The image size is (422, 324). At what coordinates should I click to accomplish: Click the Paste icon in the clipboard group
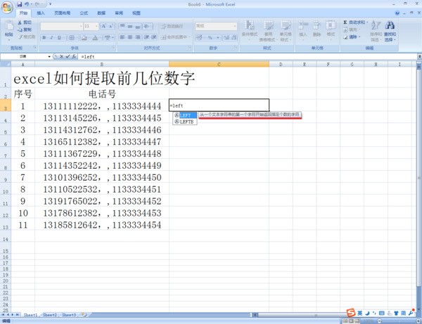click(8, 28)
